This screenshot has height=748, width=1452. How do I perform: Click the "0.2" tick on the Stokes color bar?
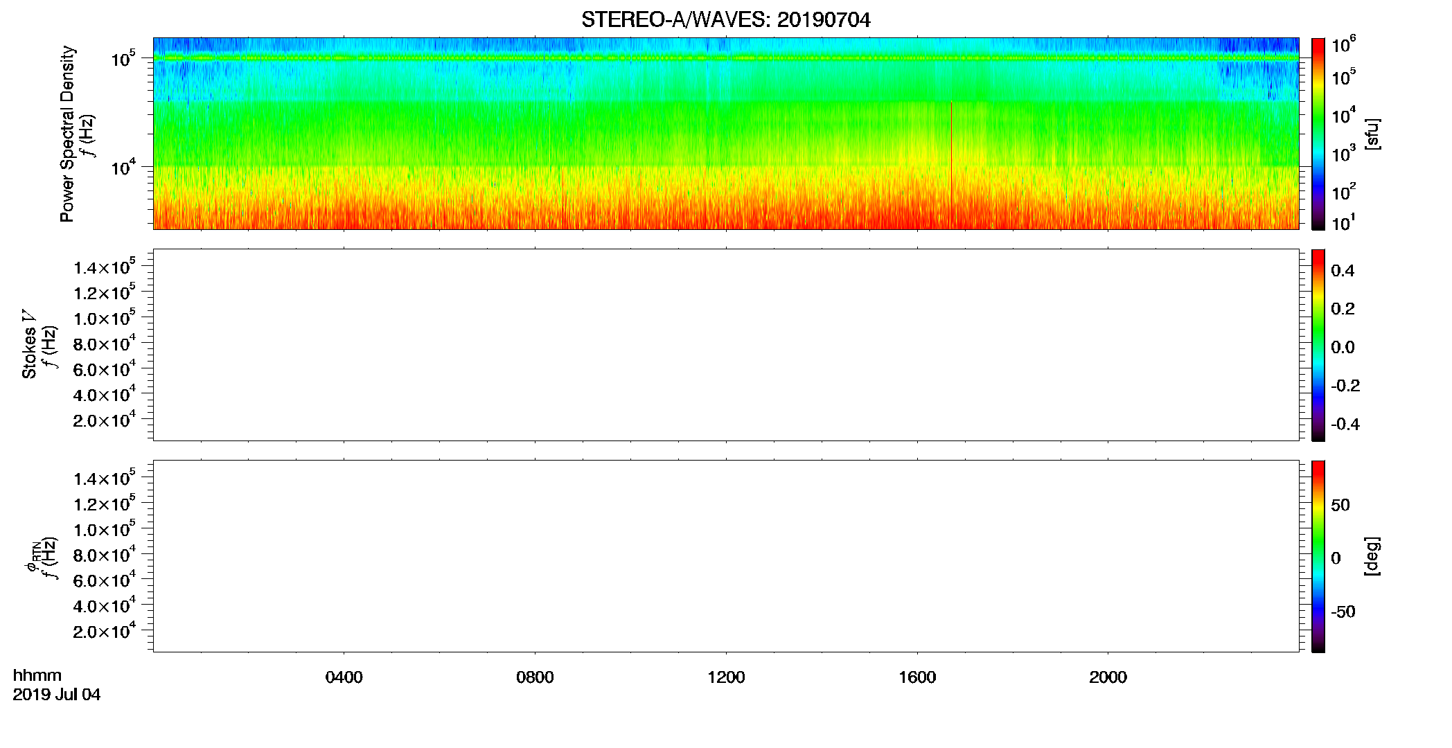pos(1343,309)
